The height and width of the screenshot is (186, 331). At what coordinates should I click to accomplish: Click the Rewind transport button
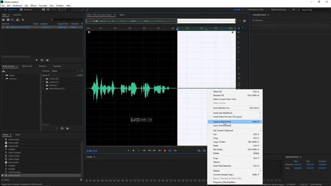tap(149, 150)
